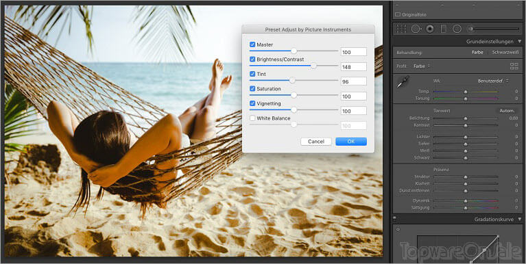Click the Tint slider handle in dialog
526x264 pixels.
point(292,80)
